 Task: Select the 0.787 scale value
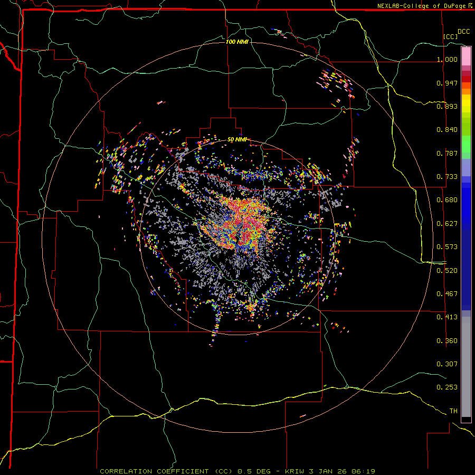(447, 153)
